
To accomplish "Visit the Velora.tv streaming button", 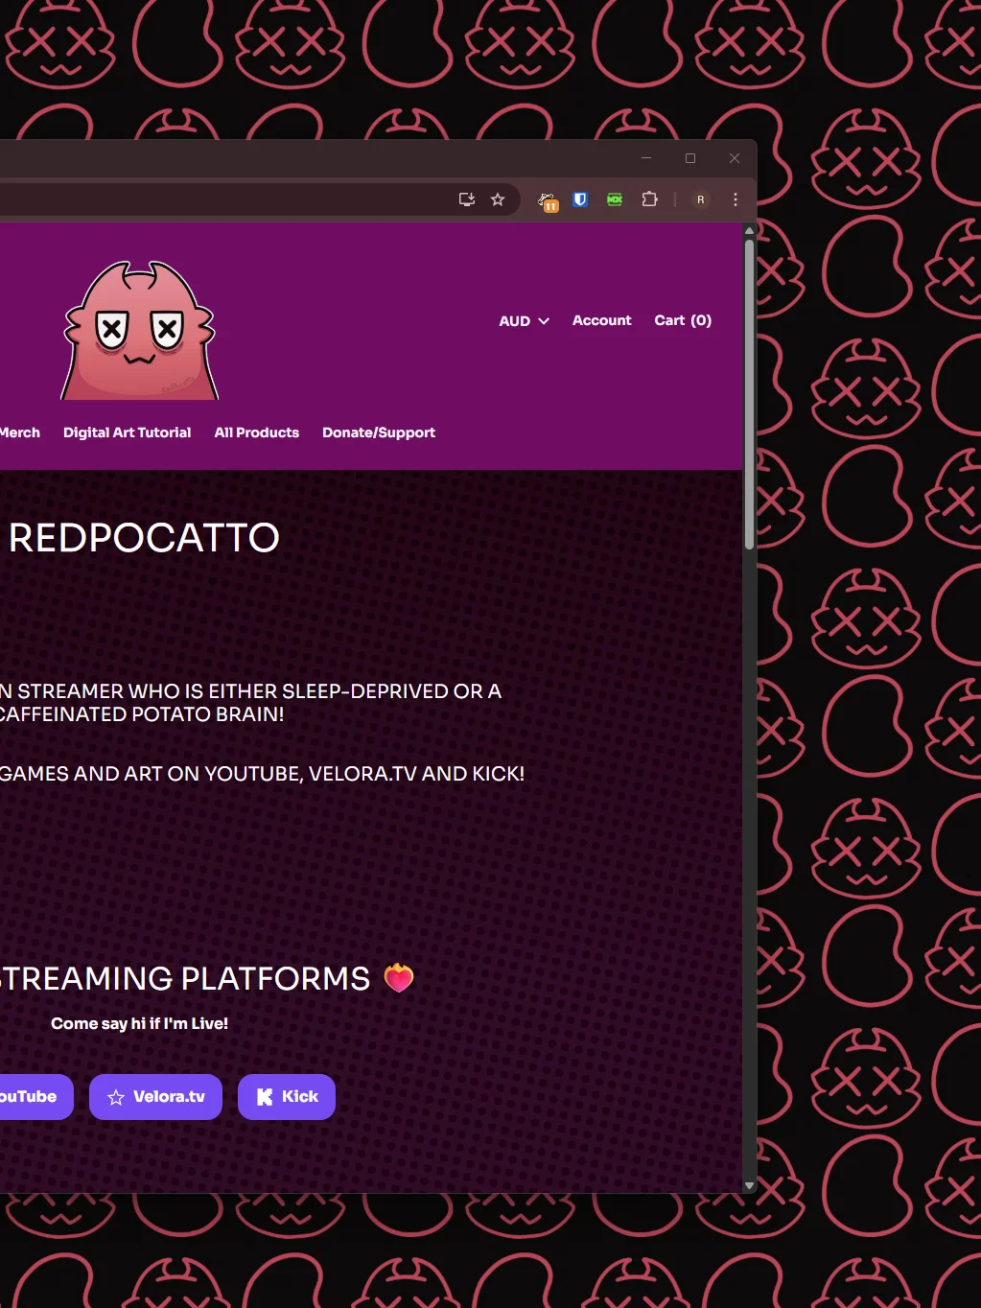I will tap(155, 1097).
